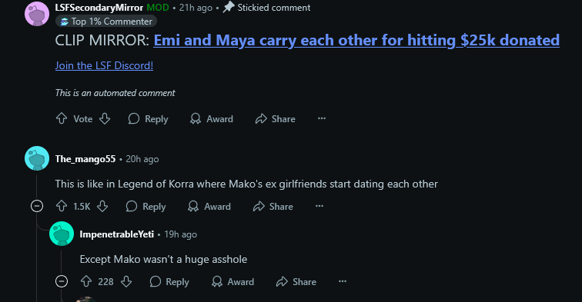
Task: Reply to the stickied mirror comment
Action: tap(148, 119)
